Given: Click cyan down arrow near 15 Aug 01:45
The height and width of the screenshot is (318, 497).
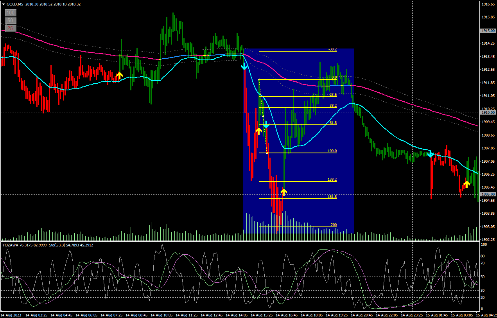Looking at the screenshot, I should [x=431, y=154].
